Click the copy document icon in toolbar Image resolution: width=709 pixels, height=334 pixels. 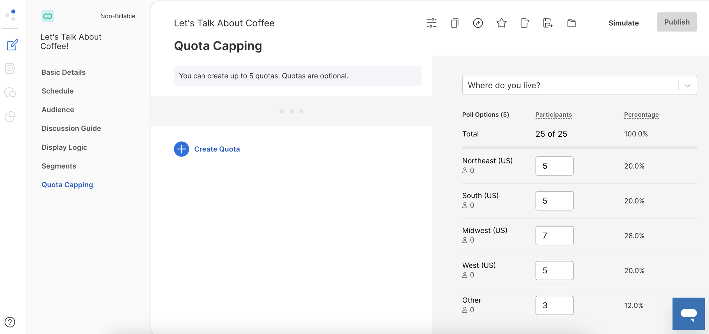454,23
